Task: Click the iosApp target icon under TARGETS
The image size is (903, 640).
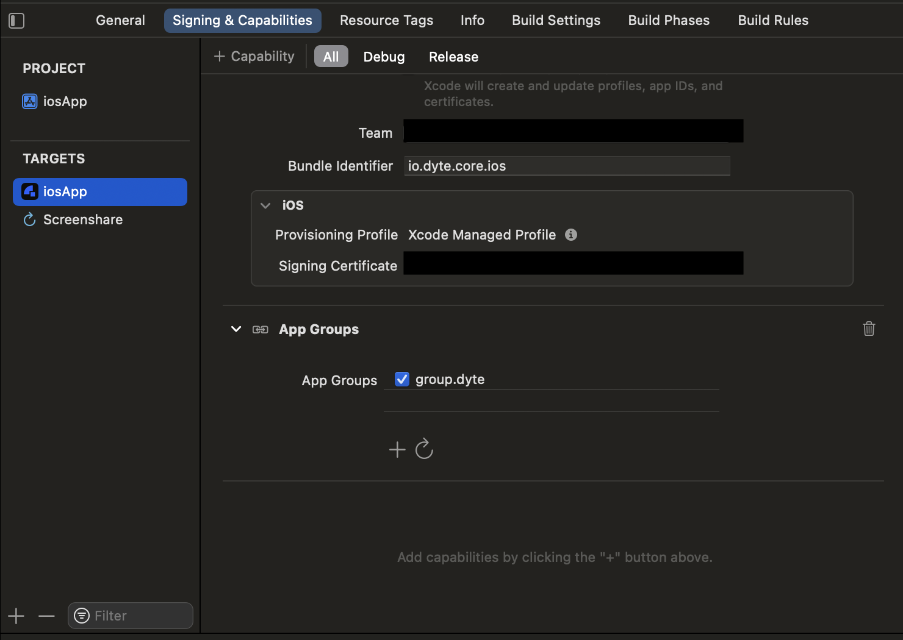Action: (x=29, y=191)
